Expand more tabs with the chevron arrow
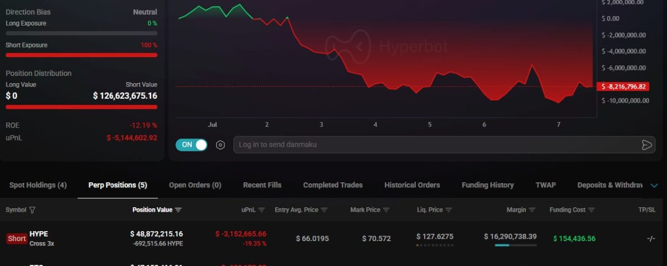The width and height of the screenshot is (667, 266). [654, 185]
